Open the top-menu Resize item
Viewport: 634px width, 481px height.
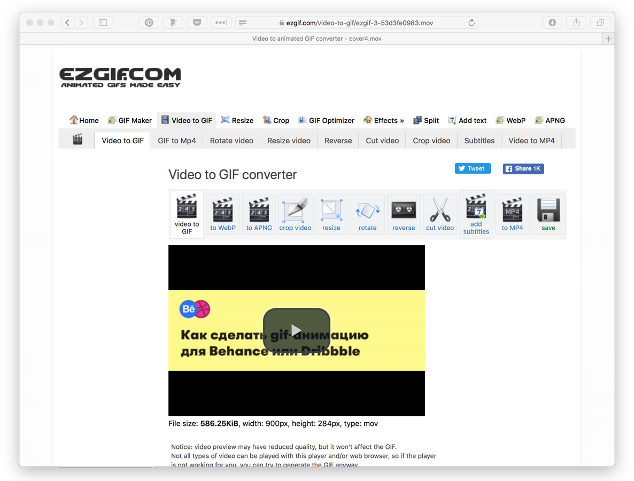coord(237,120)
